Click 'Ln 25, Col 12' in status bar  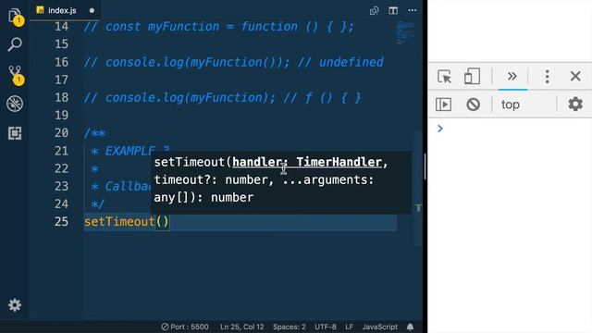(x=241, y=327)
